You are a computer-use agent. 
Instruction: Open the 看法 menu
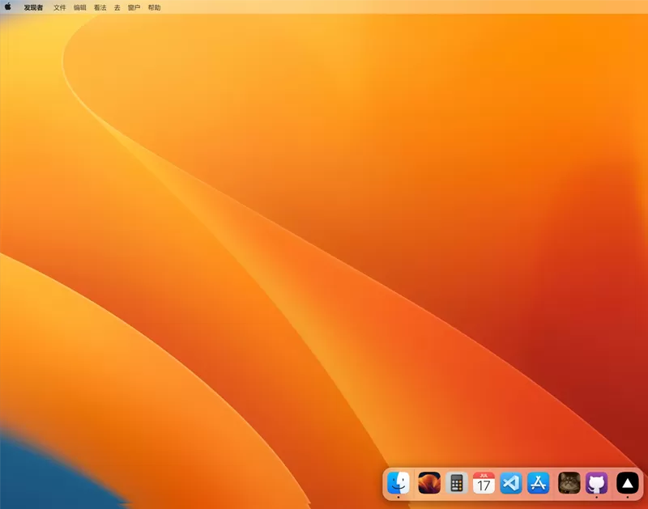click(100, 7)
